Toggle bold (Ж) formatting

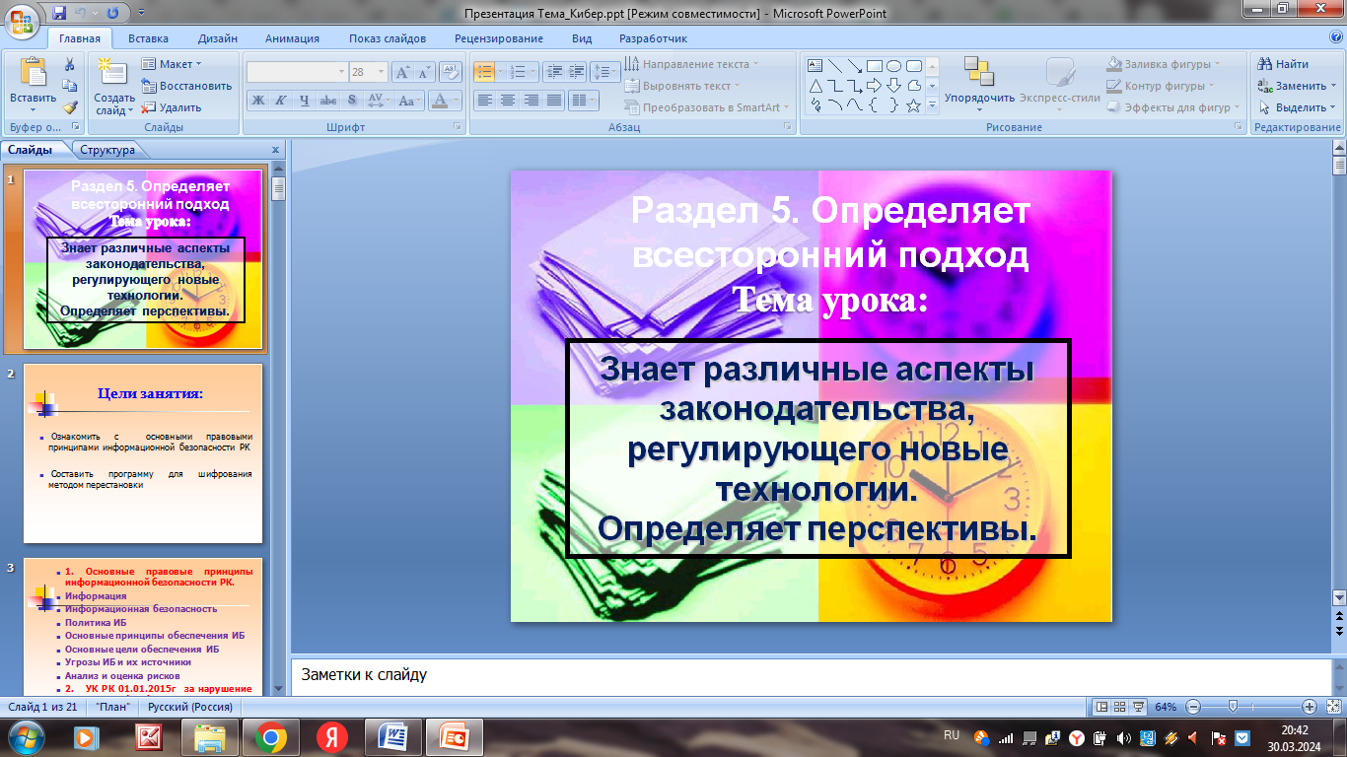click(x=257, y=101)
